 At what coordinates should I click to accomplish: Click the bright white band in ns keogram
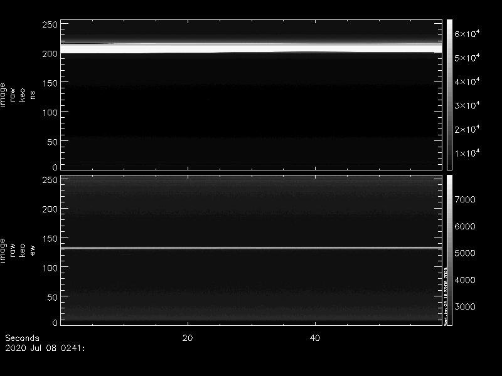tap(251, 48)
